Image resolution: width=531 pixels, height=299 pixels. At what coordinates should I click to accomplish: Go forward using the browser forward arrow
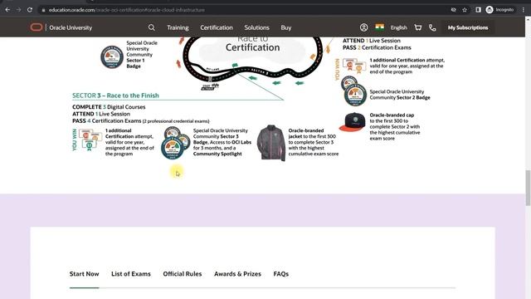point(18,10)
